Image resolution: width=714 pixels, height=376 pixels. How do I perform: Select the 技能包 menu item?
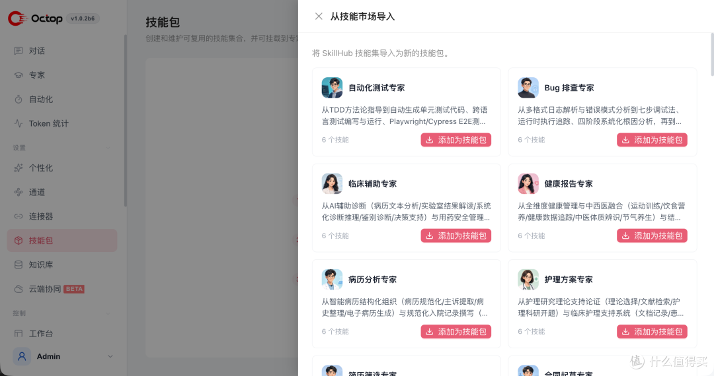coord(62,240)
